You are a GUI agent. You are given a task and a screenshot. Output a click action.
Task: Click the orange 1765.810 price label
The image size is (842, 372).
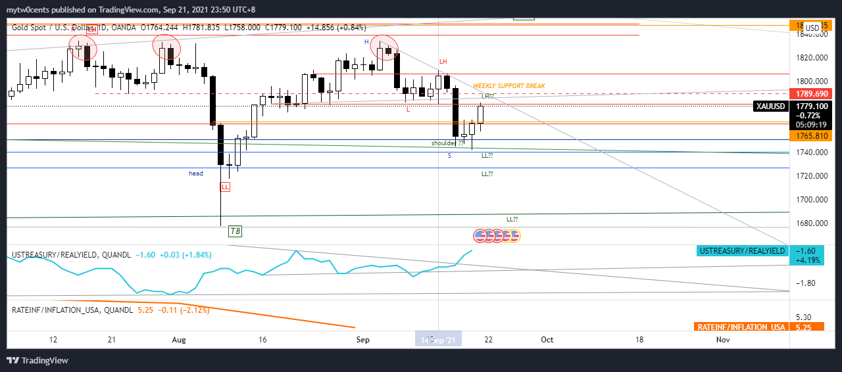(x=812, y=135)
